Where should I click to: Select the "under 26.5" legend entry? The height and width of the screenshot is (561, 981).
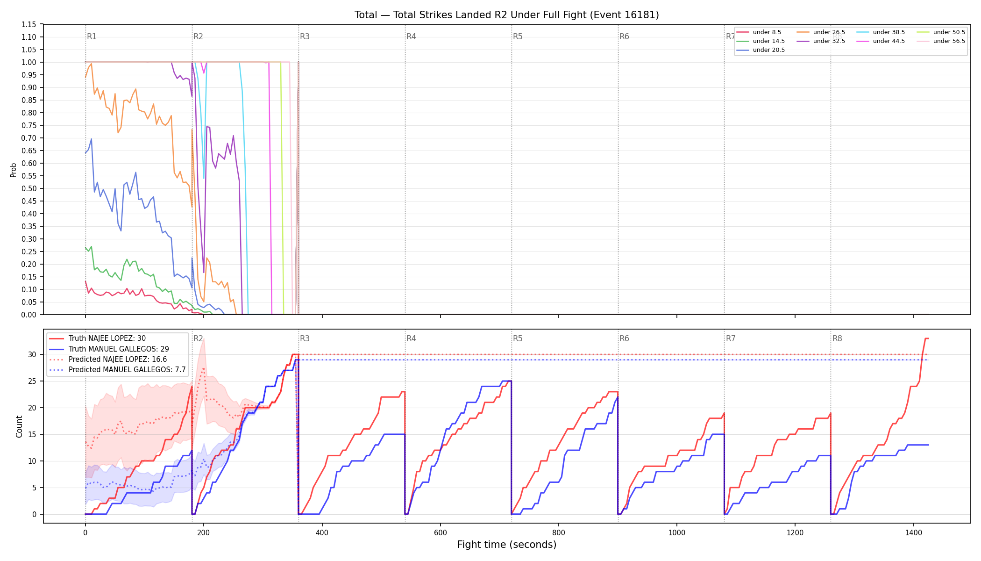click(821, 32)
